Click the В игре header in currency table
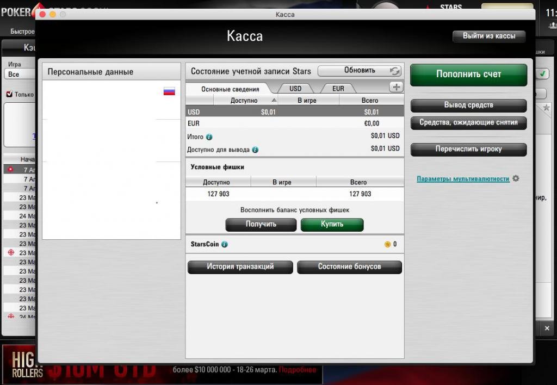The height and width of the screenshot is (385, 557). pos(307,101)
